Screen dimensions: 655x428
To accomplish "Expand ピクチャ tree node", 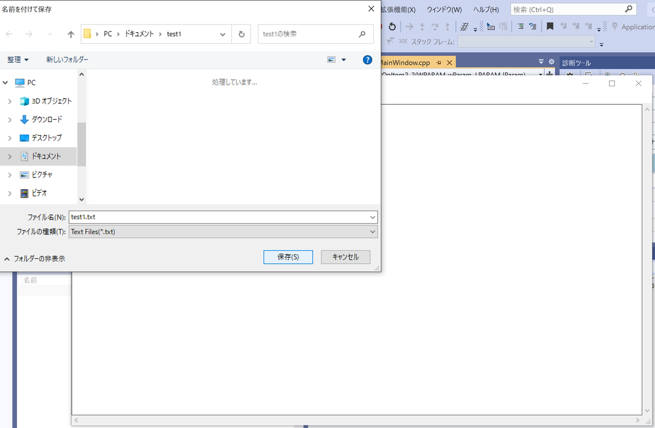I will point(10,175).
